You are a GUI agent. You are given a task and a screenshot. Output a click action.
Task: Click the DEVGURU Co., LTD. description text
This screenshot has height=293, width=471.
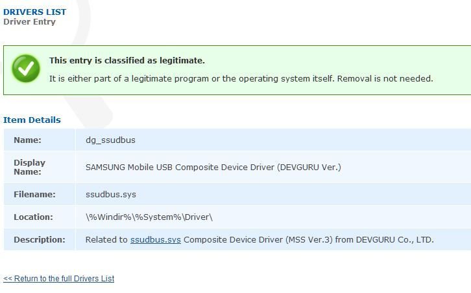394,240
